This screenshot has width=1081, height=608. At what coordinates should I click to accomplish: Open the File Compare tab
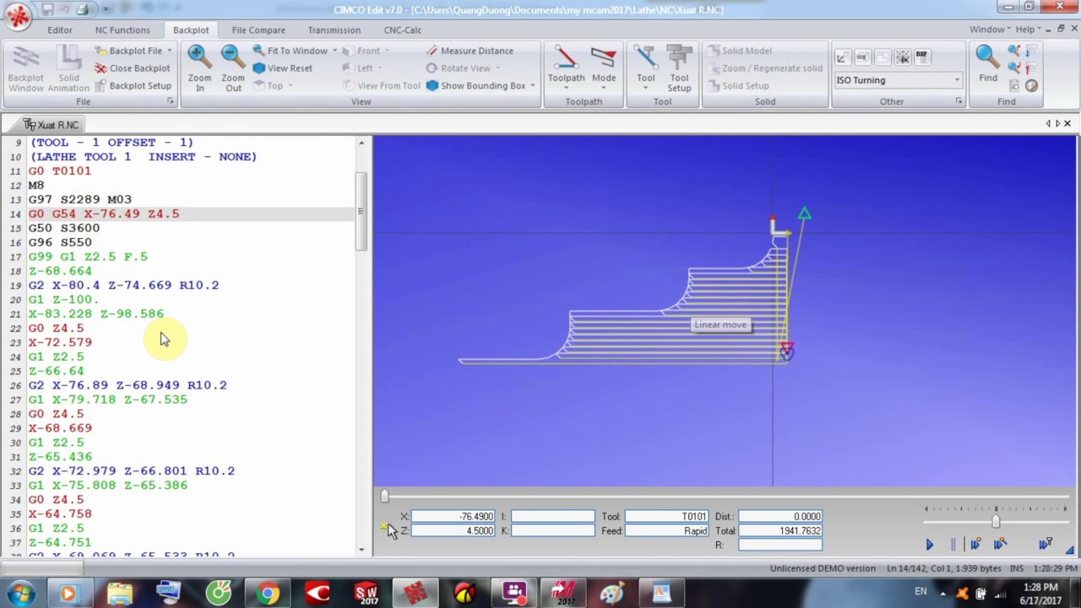pos(258,30)
